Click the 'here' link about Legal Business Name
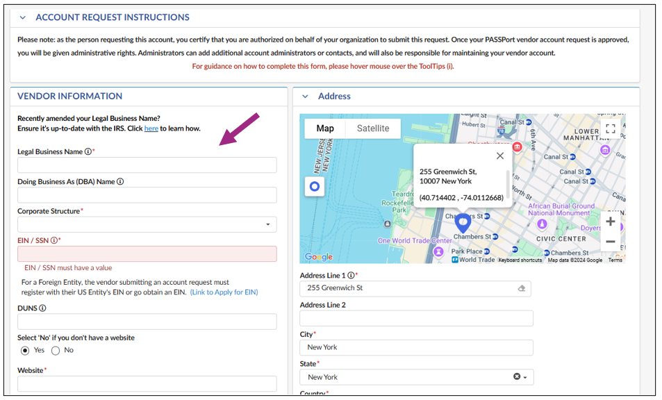The width and height of the screenshot is (662, 400). 151,128
